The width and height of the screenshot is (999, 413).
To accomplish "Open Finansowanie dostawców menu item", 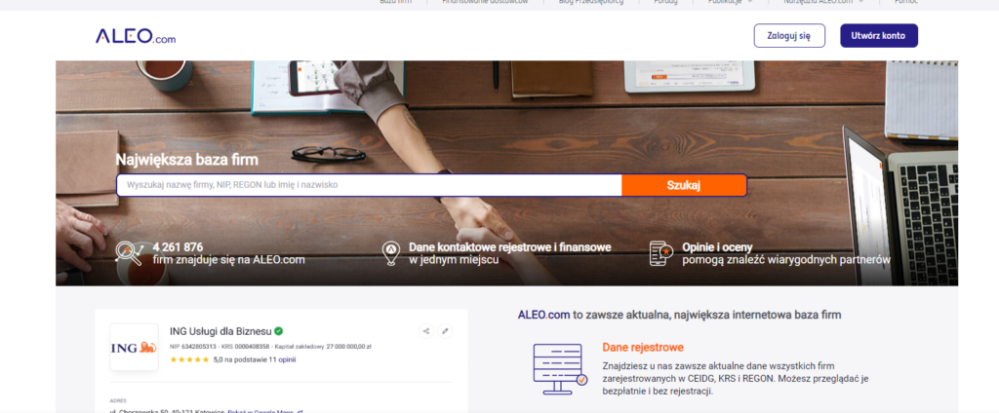I will tap(485, 2).
